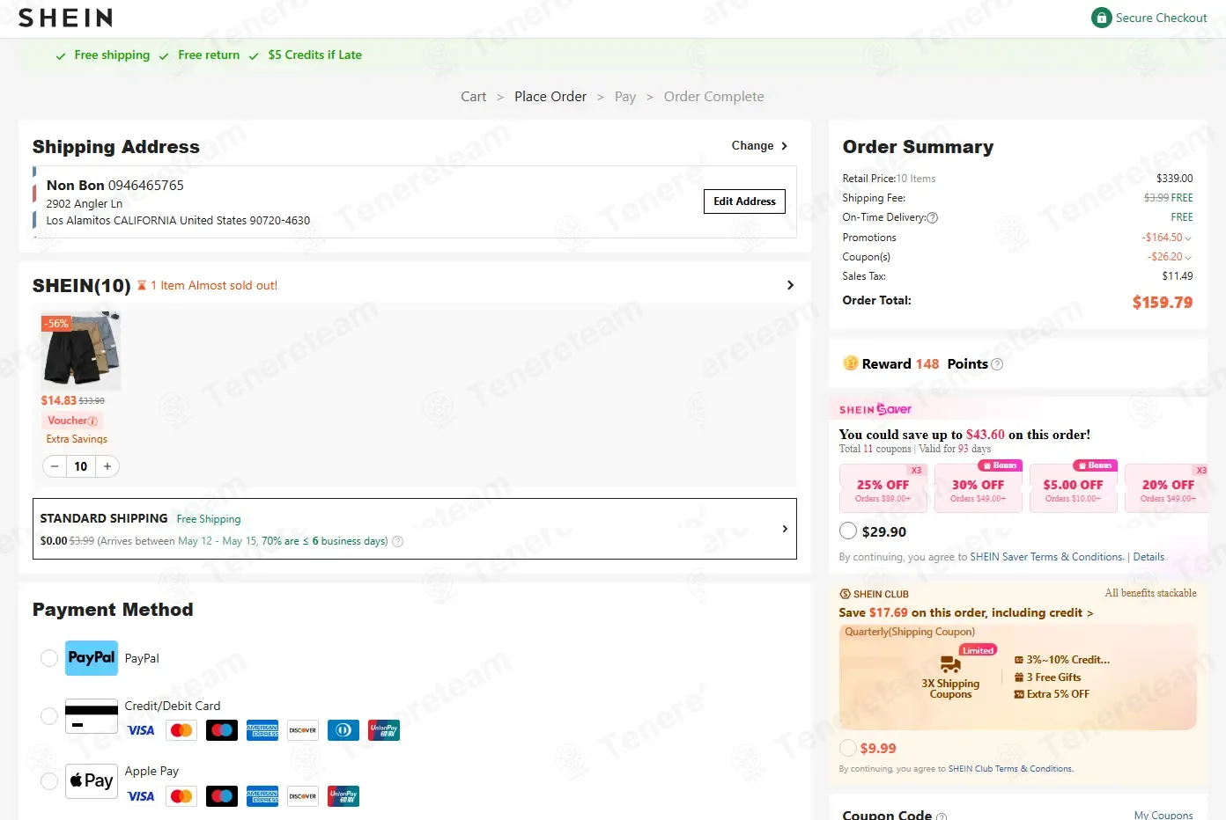Click the Extra Savings label
The height and width of the screenshot is (820, 1226).
pyautogui.click(x=77, y=439)
